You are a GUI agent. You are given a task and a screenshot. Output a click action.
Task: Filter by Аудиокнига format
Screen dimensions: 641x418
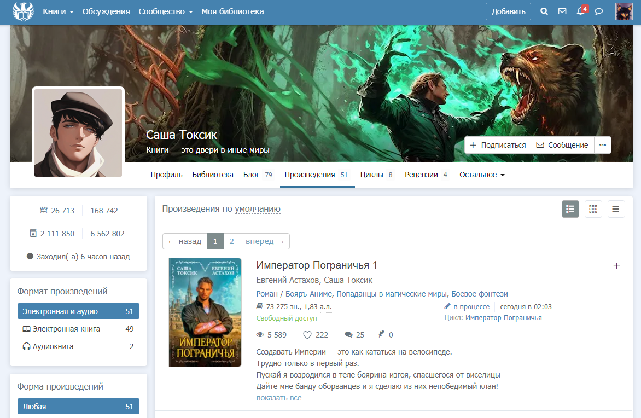click(53, 346)
